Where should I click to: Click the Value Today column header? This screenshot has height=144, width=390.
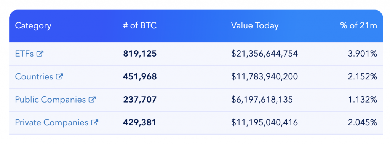255,26
